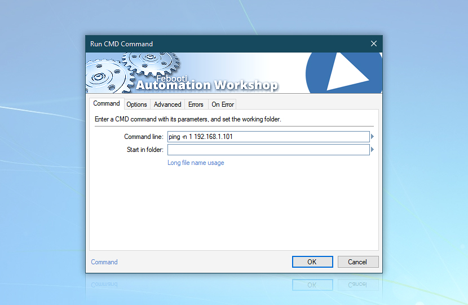Open the On Error tab
Viewport: 468px width, 305px height.
[x=223, y=104]
